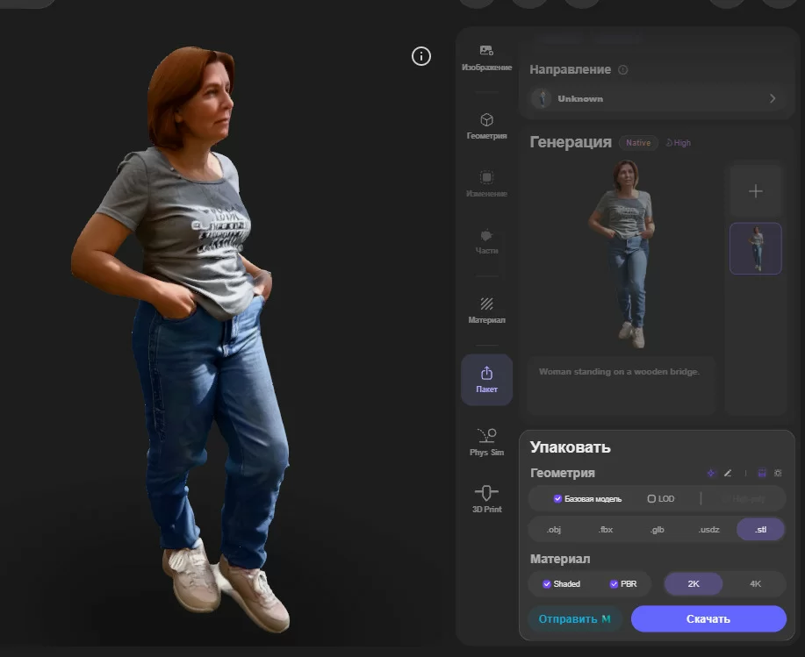Click the gear icon in Геометрия row
This screenshot has width=805, height=657.
click(778, 473)
